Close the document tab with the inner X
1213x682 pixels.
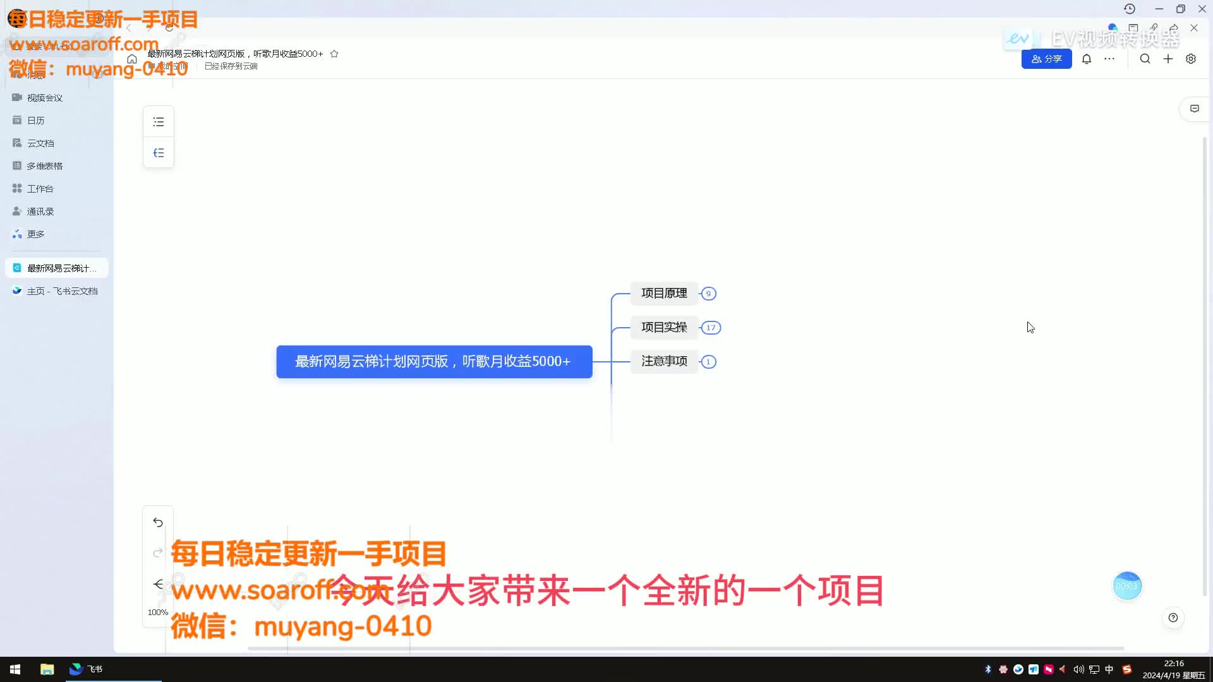click(x=1194, y=28)
